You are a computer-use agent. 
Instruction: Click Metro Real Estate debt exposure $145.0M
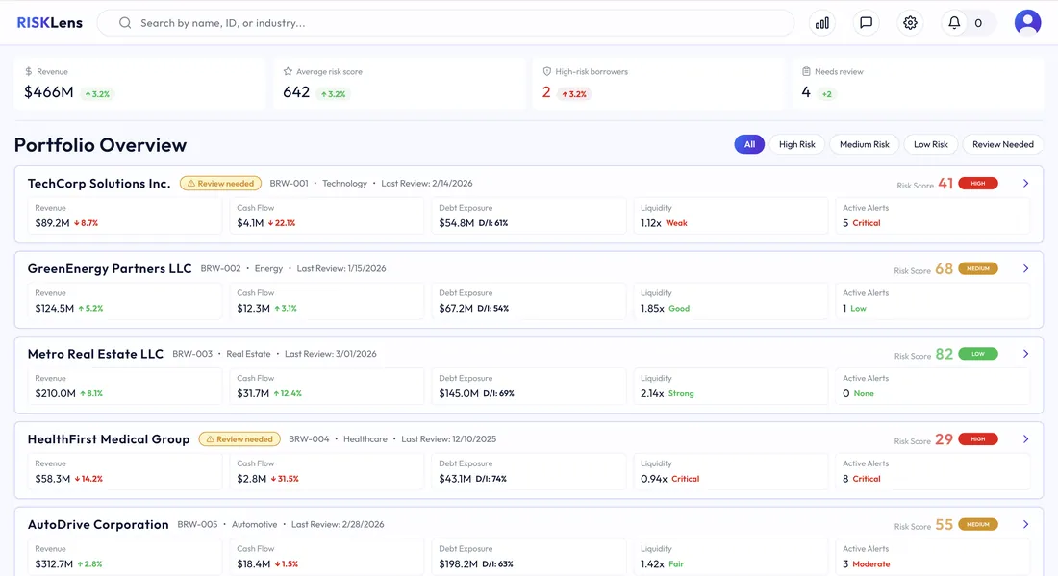click(459, 394)
